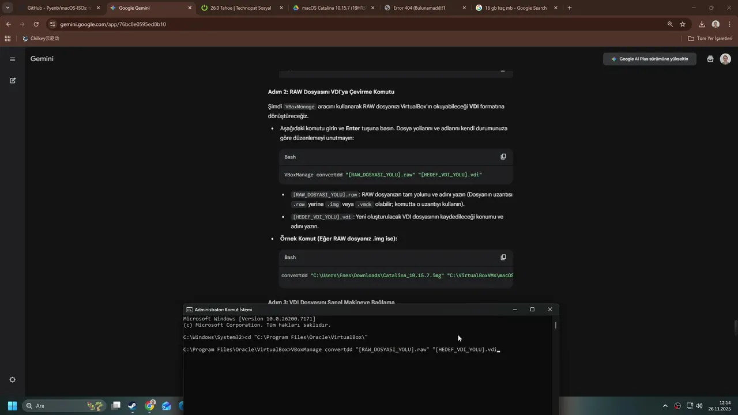Open Steam from the taskbar
The image size is (738, 415).
[x=133, y=406]
